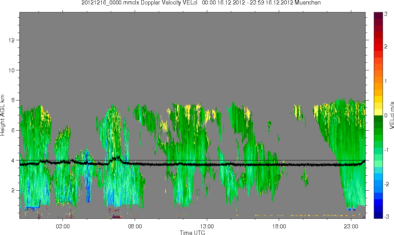Click the colorbar label '2' beside red

click(386, 47)
